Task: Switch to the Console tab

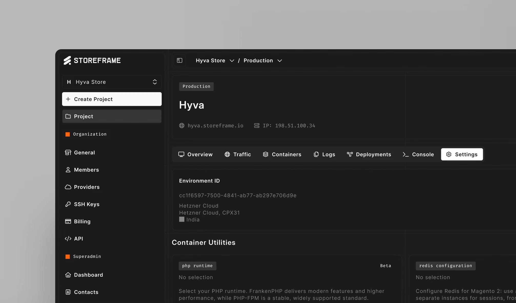Action: point(418,154)
